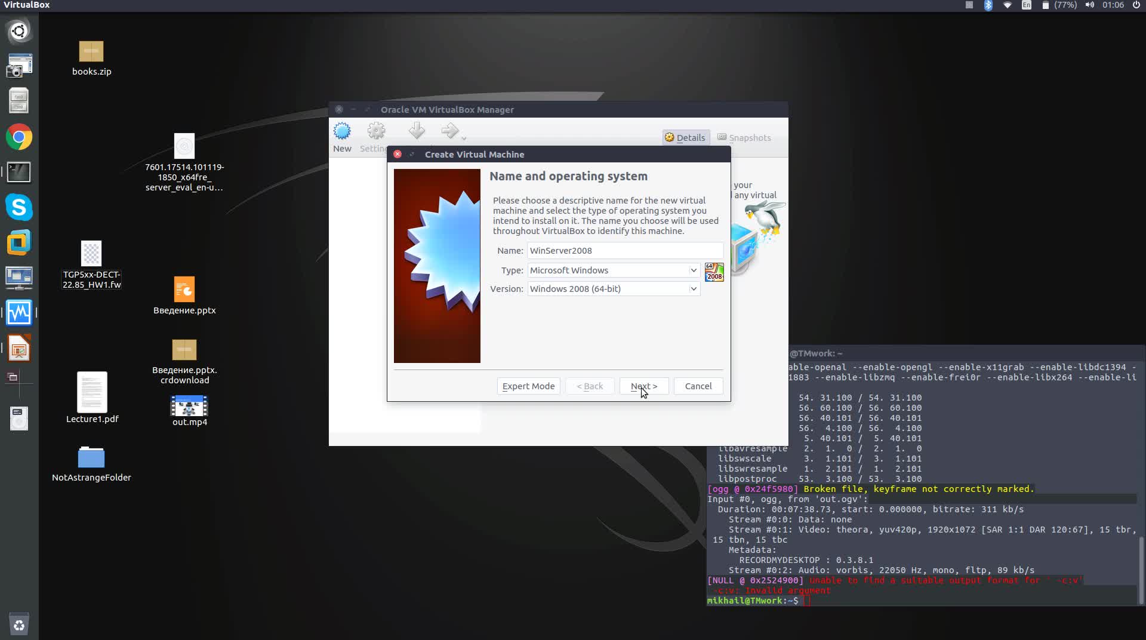Viewport: 1146px width, 640px height.
Task: Open the Trash in the dock
Action: tap(19, 624)
